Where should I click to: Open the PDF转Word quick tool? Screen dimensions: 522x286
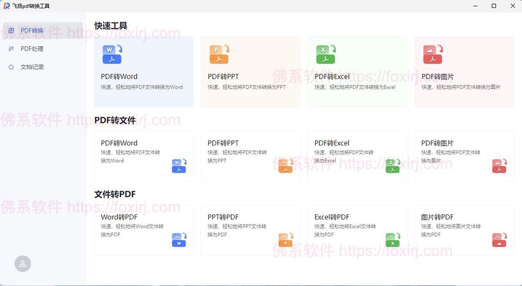tap(144, 71)
